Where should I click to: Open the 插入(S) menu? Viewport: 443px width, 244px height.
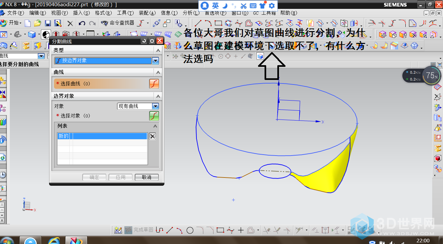(x=82, y=13)
